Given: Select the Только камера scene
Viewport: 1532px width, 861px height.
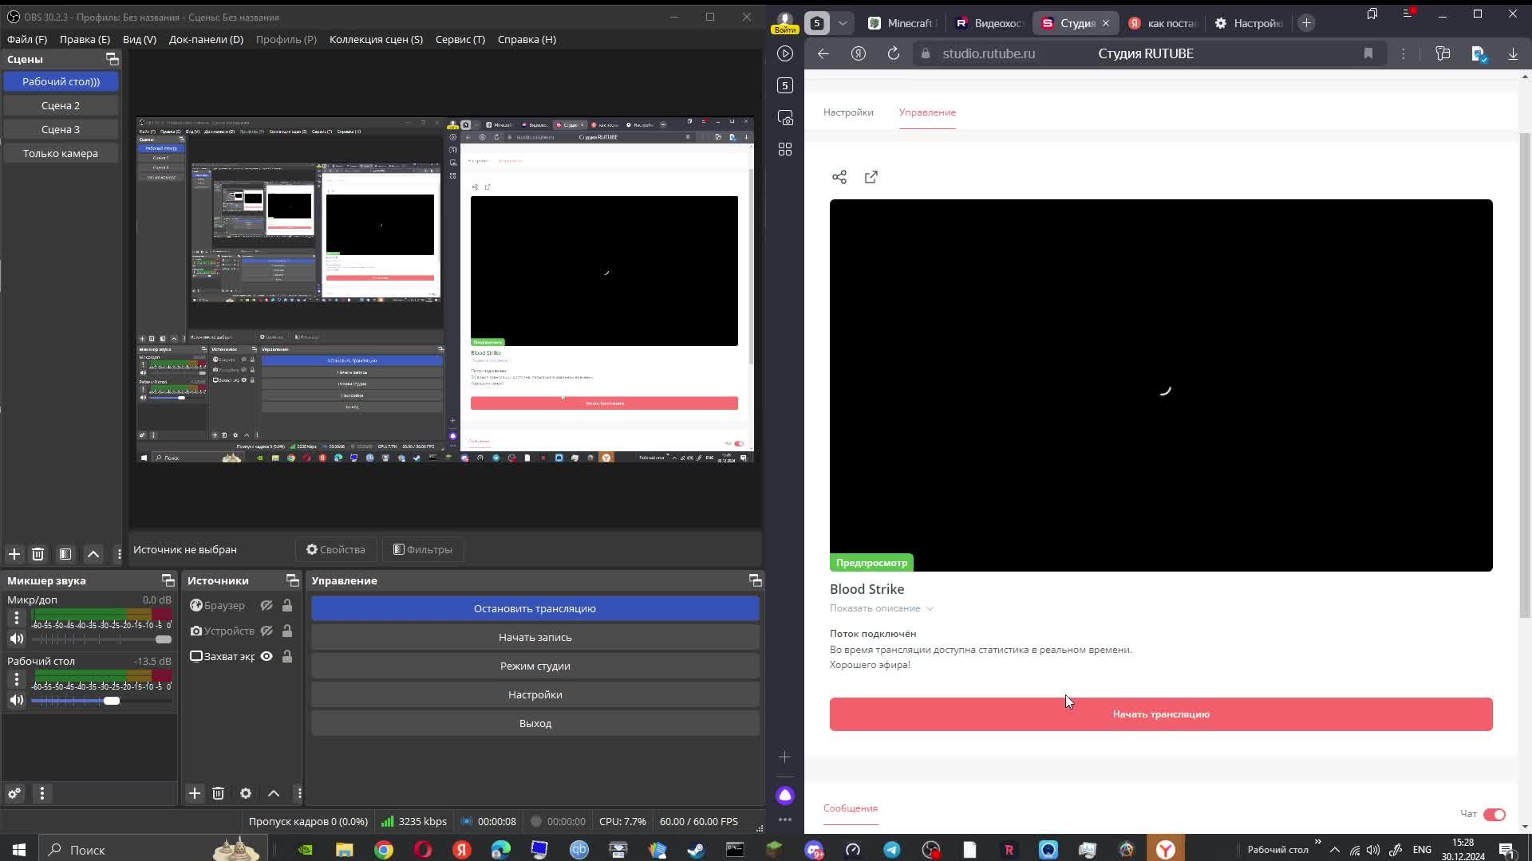Looking at the screenshot, I should coord(61,153).
